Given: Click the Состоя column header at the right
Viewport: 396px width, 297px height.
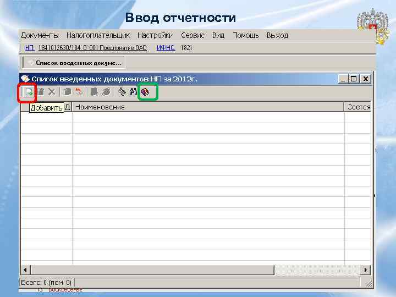Looking at the screenshot, I should (358, 107).
